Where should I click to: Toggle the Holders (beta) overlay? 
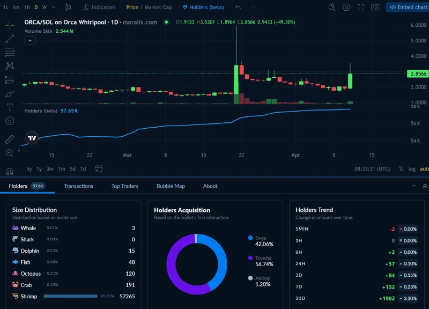[x=203, y=8]
